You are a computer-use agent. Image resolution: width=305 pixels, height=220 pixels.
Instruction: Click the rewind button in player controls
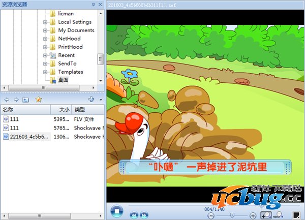[x=135, y=215]
